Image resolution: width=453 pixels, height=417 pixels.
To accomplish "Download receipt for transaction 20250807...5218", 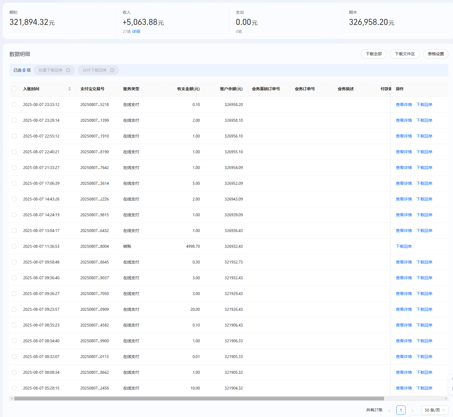I will (x=424, y=105).
